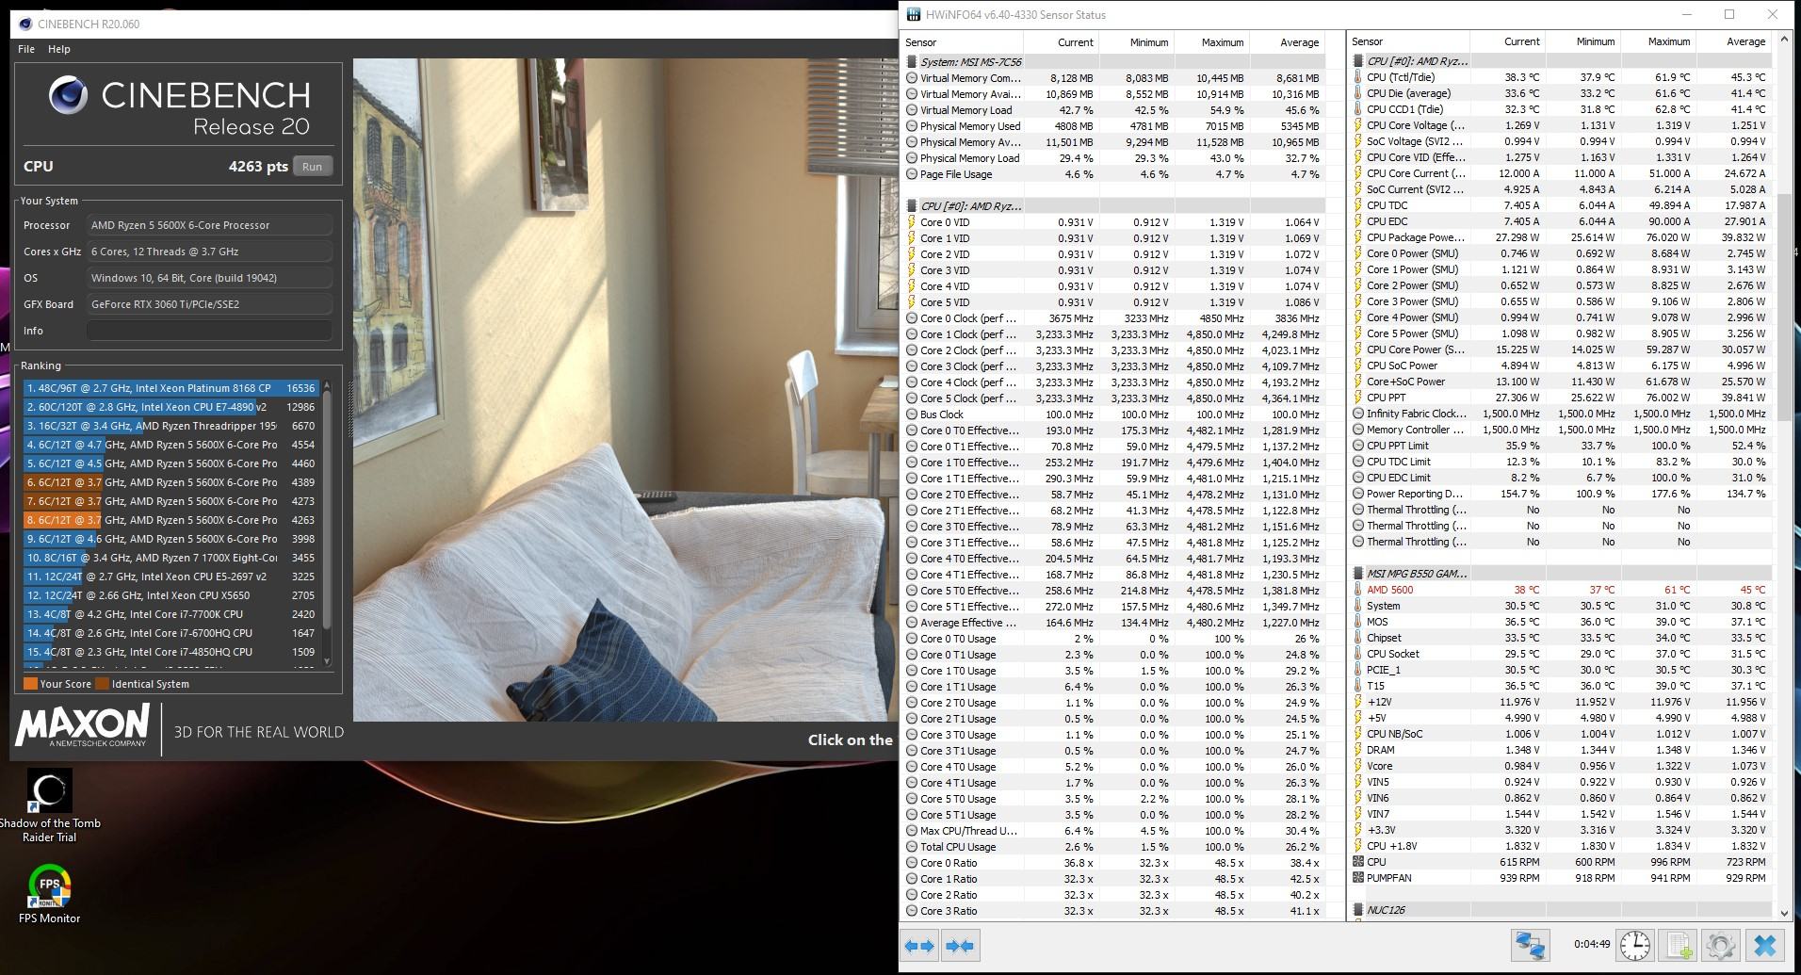Select ranking entry Intel Xeon CPU X5650
Screen dimensions: 1801x975
(x=170, y=595)
